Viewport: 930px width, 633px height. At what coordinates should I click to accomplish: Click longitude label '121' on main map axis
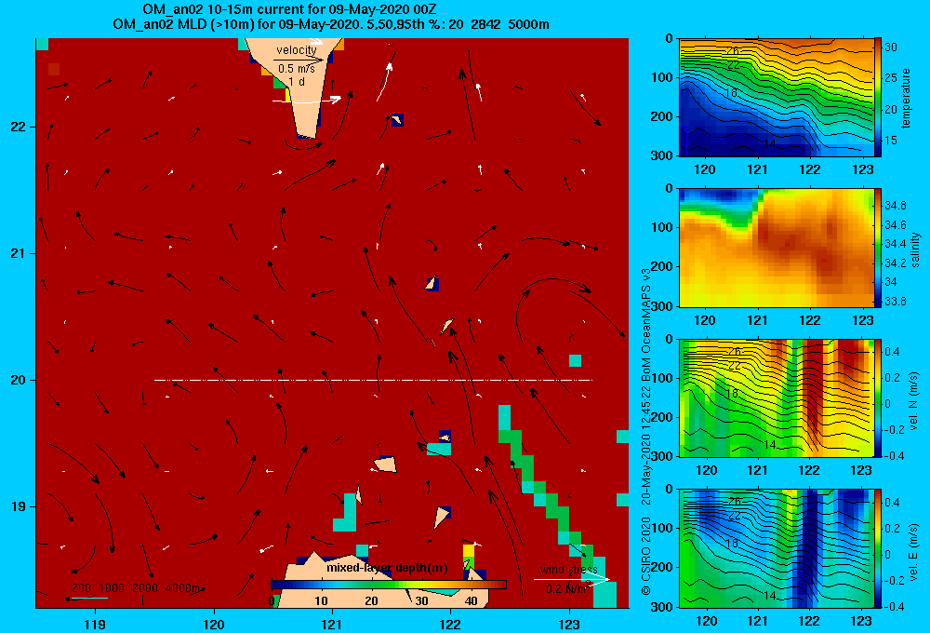tap(332, 624)
